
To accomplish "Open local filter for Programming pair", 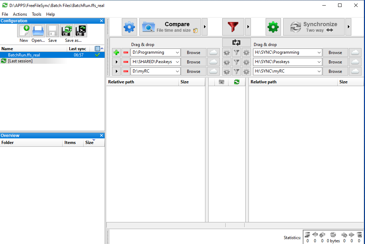I will pyautogui.click(x=237, y=53).
